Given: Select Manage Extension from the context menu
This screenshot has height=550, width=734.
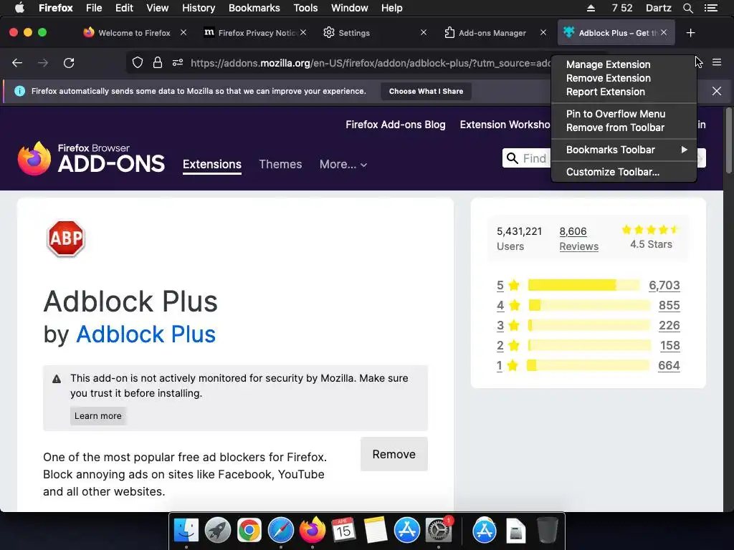Looking at the screenshot, I should pos(624,64).
